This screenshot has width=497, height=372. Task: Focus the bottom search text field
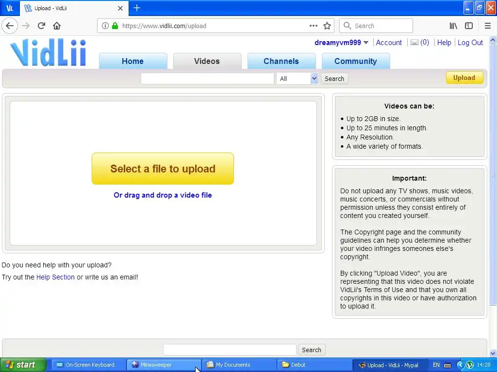pyautogui.click(x=230, y=350)
